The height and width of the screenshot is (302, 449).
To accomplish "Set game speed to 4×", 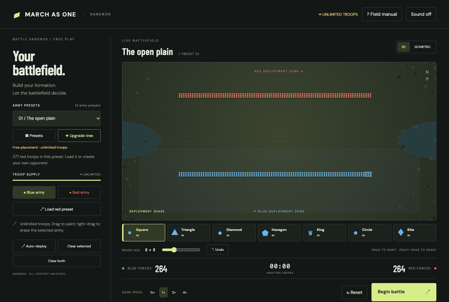I will (185, 292).
